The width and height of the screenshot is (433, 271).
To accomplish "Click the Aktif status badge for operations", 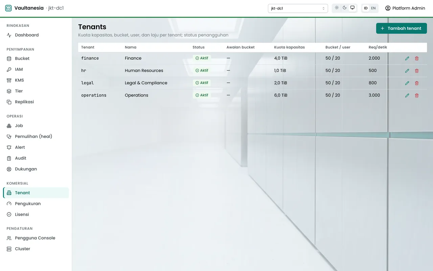I will [x=202, y=95].
